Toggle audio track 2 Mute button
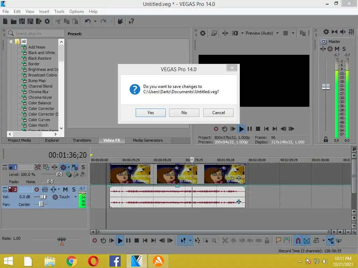 (65, 189)
